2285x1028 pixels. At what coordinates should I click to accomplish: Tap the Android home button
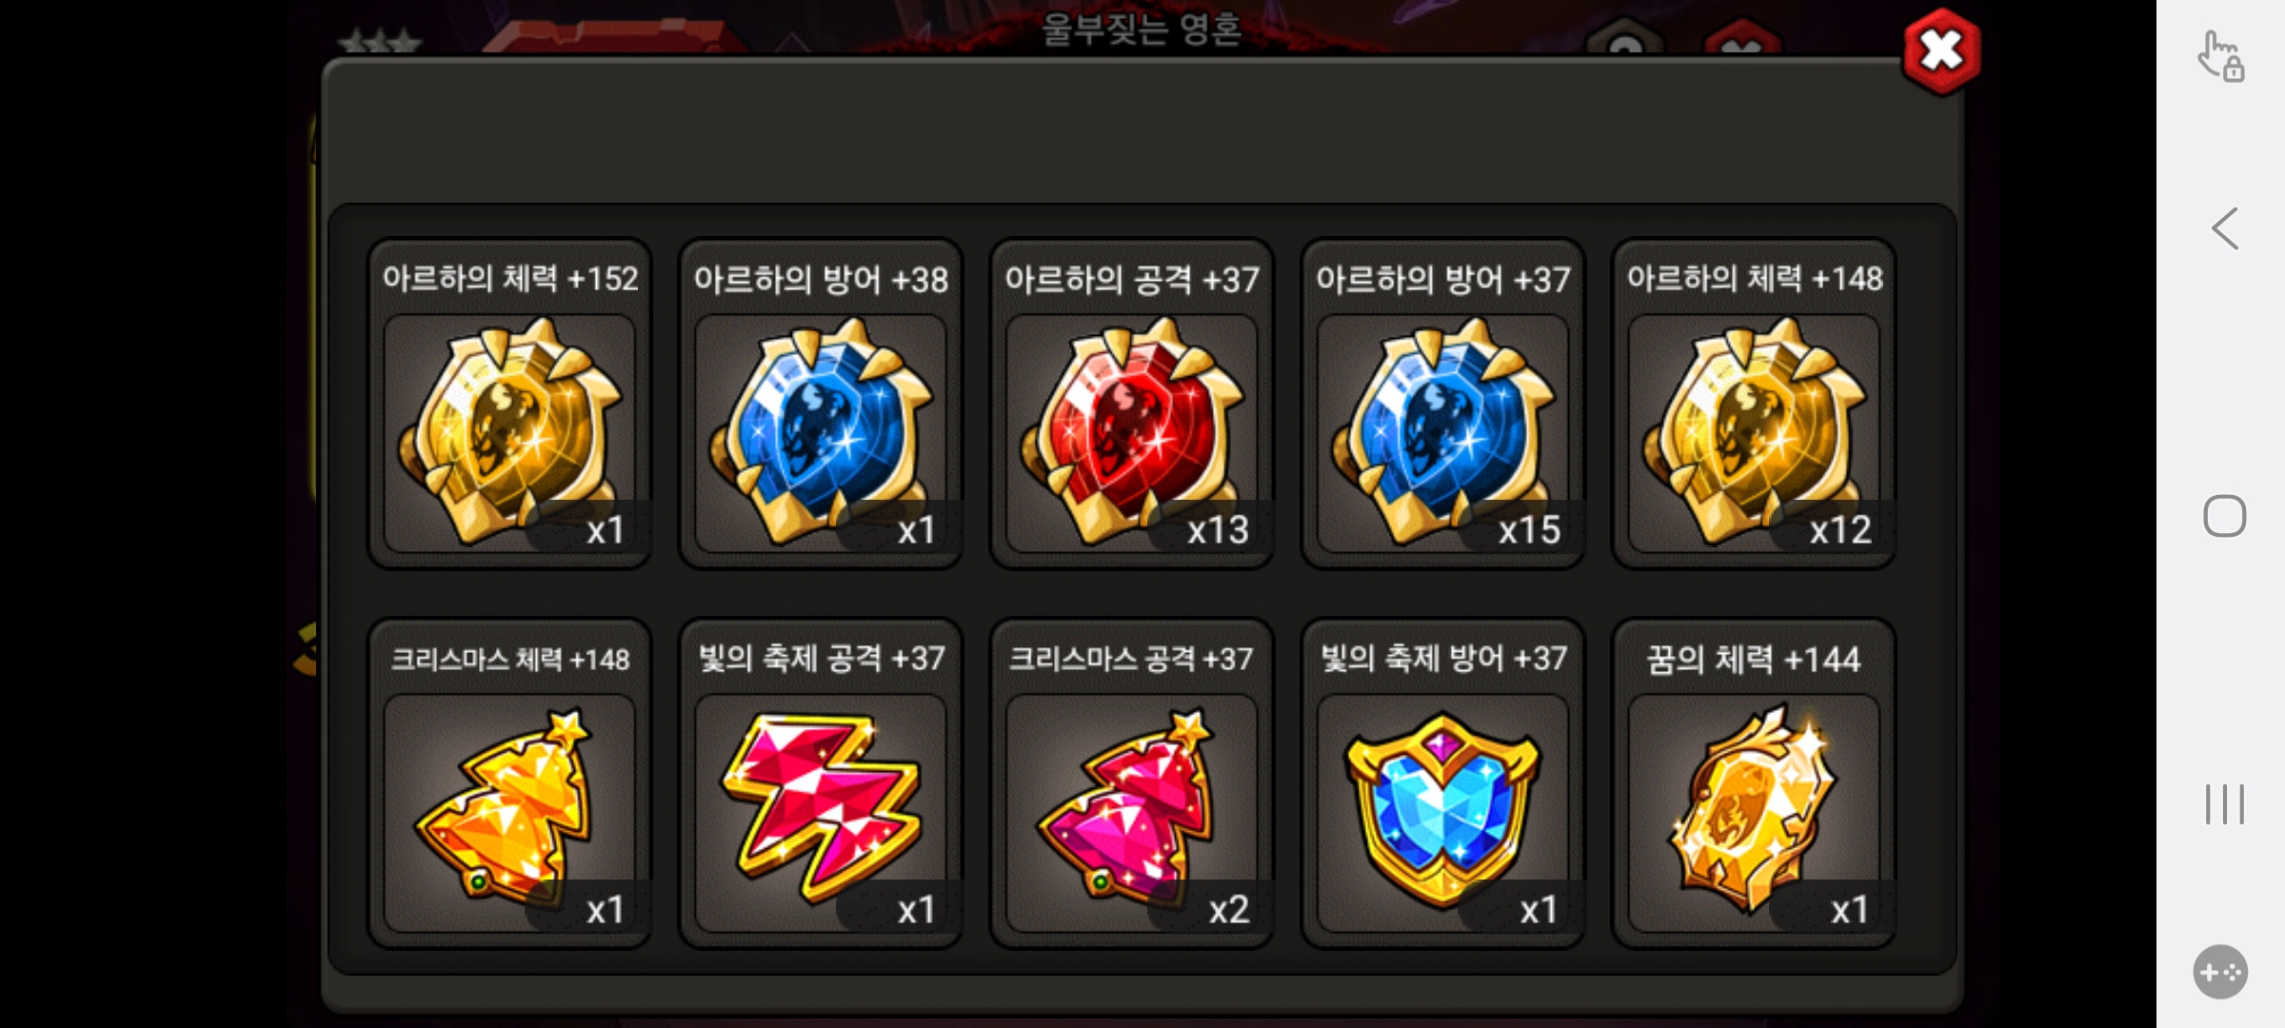[x=2225, y=516]
